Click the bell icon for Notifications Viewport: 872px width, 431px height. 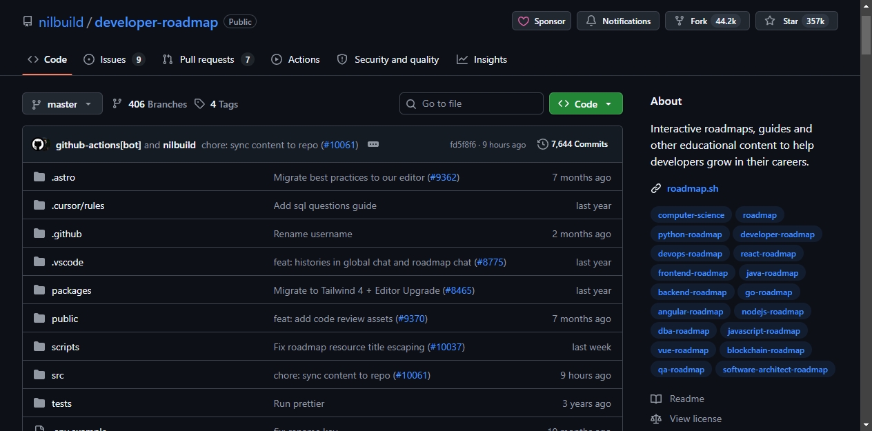tap(591, 21)
